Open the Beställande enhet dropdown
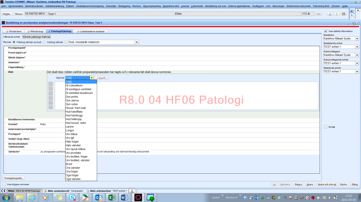This screenshot has width=361, height=202. click(x=357, y=47)
